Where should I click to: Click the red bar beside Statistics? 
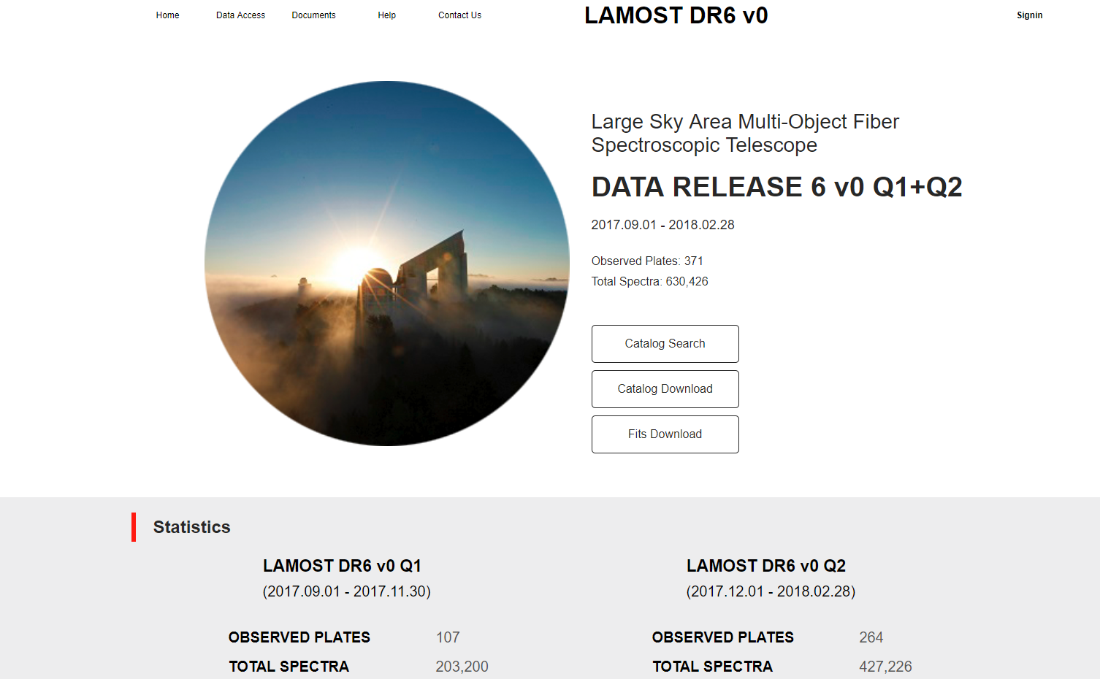coord(134,527)
